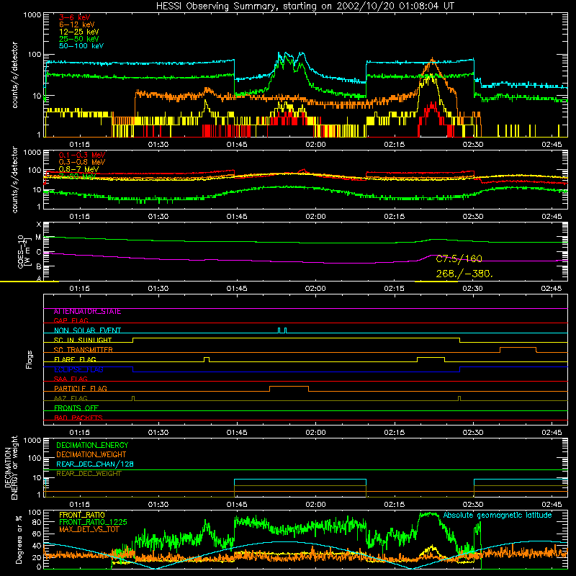Click the HESSI Observing Summary title text
The image size is (576, 576).
point(305,6)
